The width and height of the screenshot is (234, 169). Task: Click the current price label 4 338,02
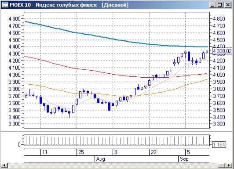pos(222,51)
